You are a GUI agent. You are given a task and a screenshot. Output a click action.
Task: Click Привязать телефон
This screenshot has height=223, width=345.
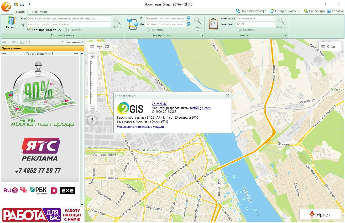(x=252, y=11)
